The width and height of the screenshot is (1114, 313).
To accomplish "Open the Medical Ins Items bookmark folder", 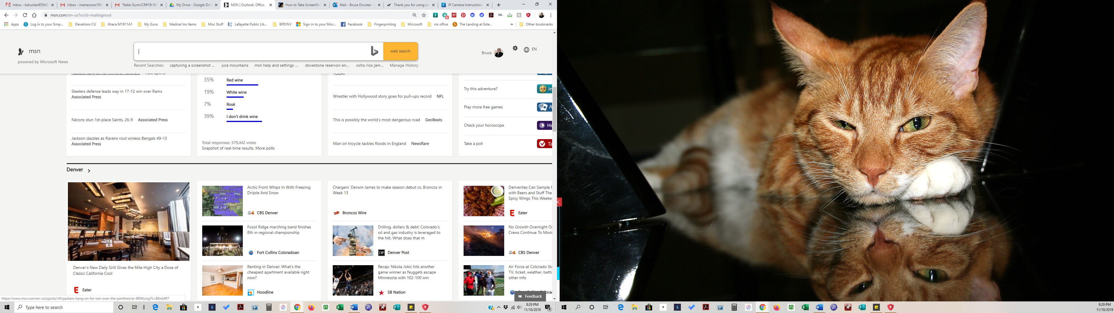I will point(180,25).
